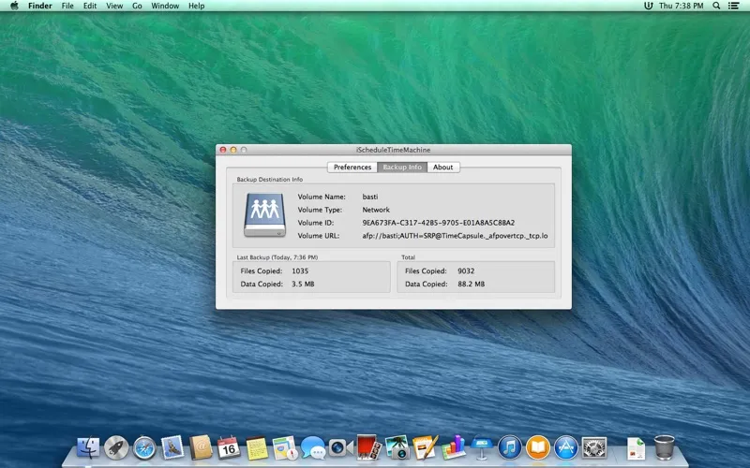Open the Calendar app in dock
The width and height of the screenshot is (750, 468).
click(229, 447)
